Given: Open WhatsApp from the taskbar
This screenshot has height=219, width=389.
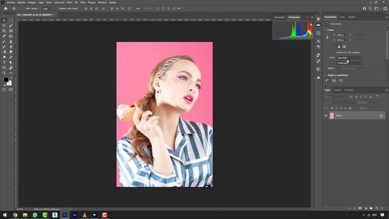Looking at the screenshot, I should (x=35, y=215).
